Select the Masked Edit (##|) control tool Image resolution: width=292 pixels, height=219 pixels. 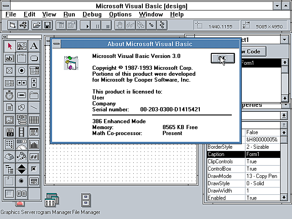click(34, 156)
